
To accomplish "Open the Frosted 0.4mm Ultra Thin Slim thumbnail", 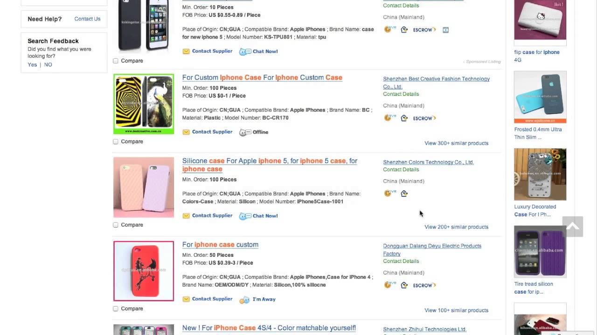I will click(540, 97).
